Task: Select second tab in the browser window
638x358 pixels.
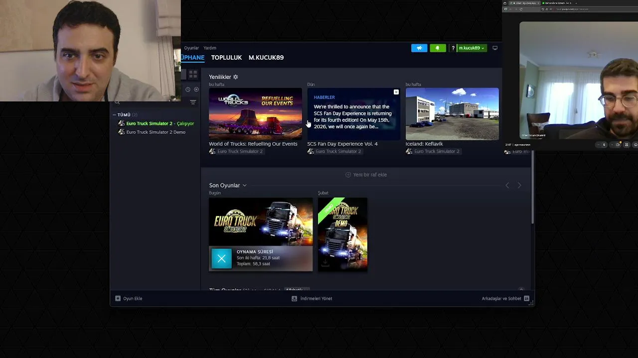Action: tap(557, 3)
